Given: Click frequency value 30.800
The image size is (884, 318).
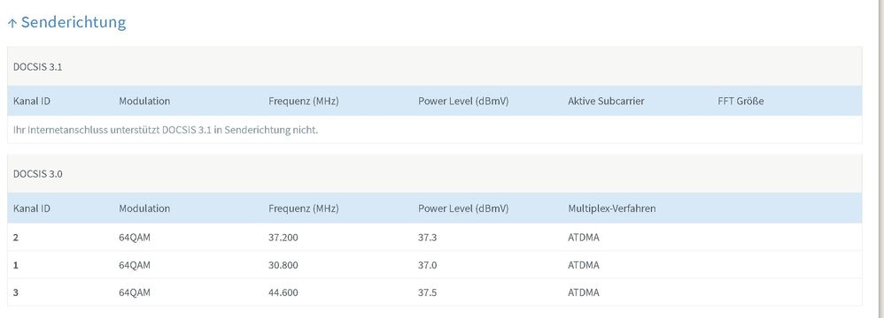Looking at the screenshot, I should pos(283,265).
